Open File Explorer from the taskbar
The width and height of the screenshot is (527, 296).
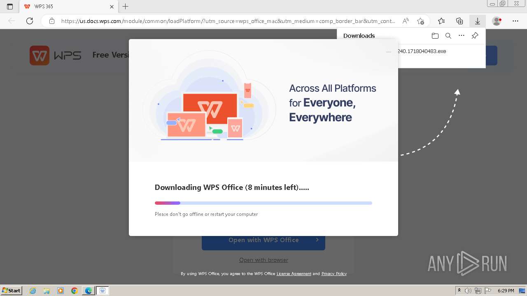point(47,291)
